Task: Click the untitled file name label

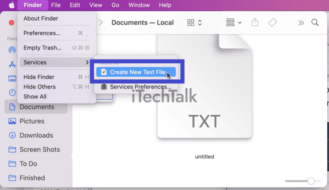Action: (x=205, y=157)
